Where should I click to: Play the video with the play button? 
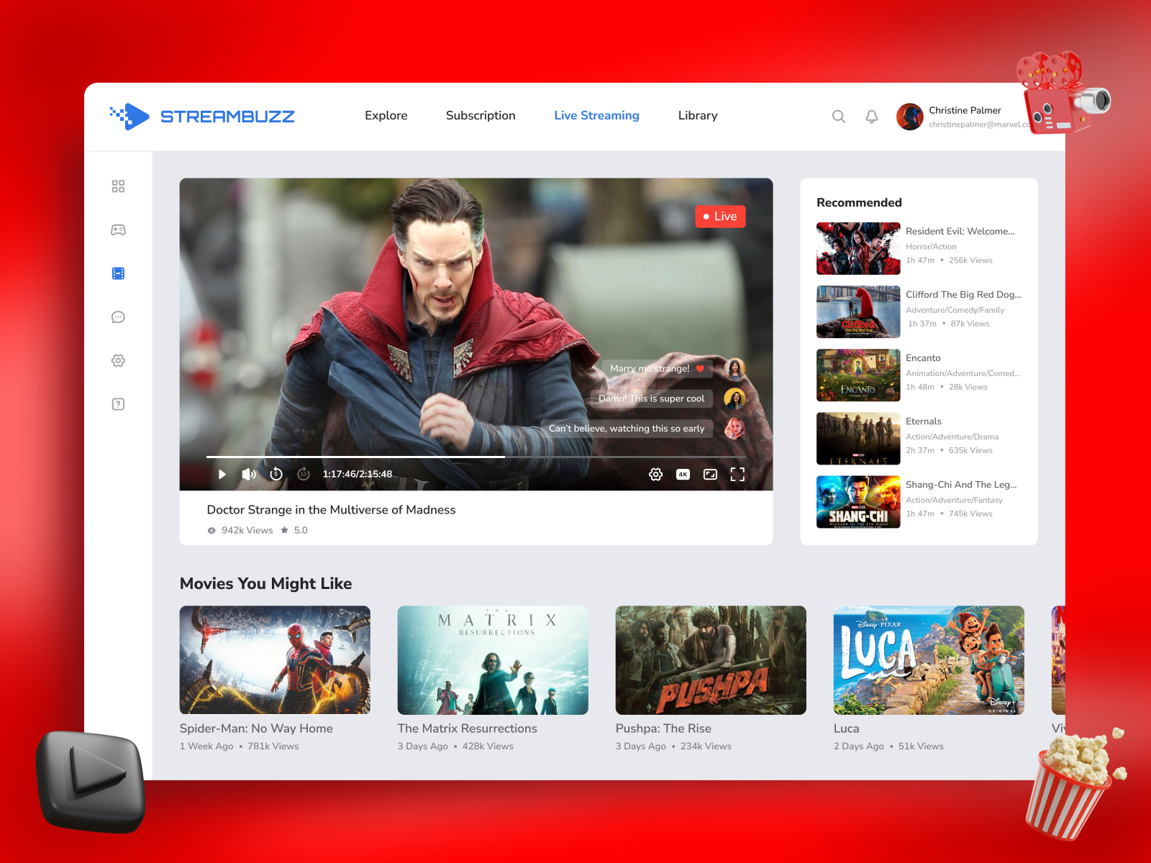coord(222,474)
